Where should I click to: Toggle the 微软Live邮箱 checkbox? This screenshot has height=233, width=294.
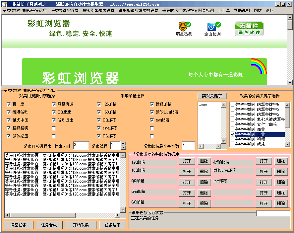(152, 112)
